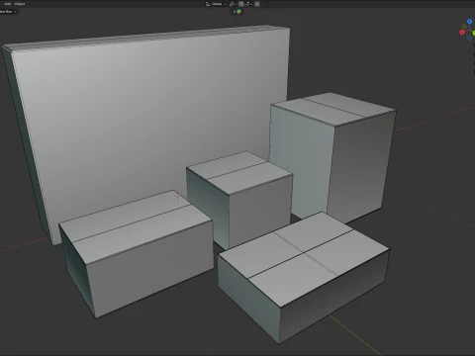
Task: Click the red X axis on the navigation gizmo
Action: click(462, 32)
